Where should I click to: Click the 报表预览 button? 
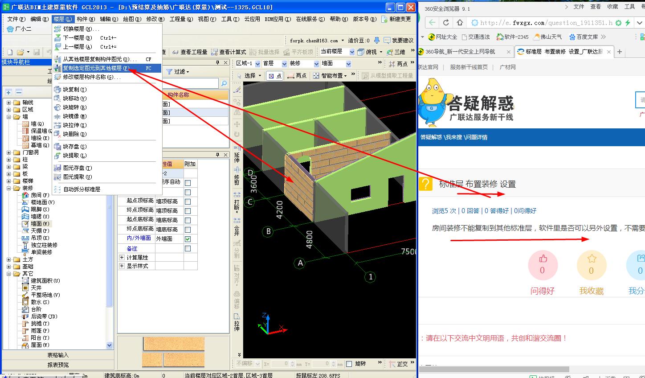tap(58, 365)
